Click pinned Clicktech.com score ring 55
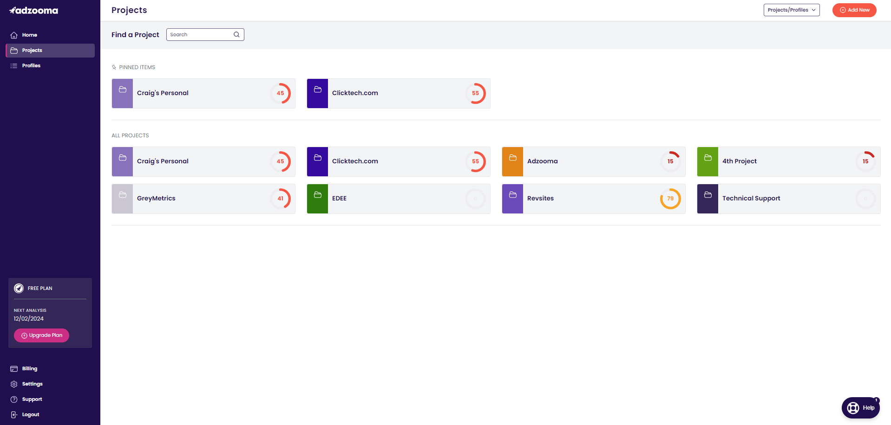The width and height of the screenshot is (891, 425). pyautogui.click(x=476, y=93)
